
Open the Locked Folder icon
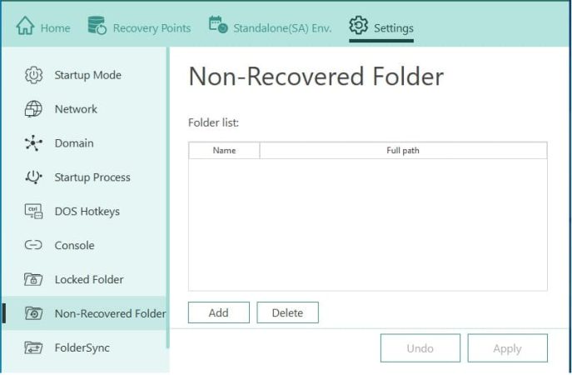coord(33,280)
